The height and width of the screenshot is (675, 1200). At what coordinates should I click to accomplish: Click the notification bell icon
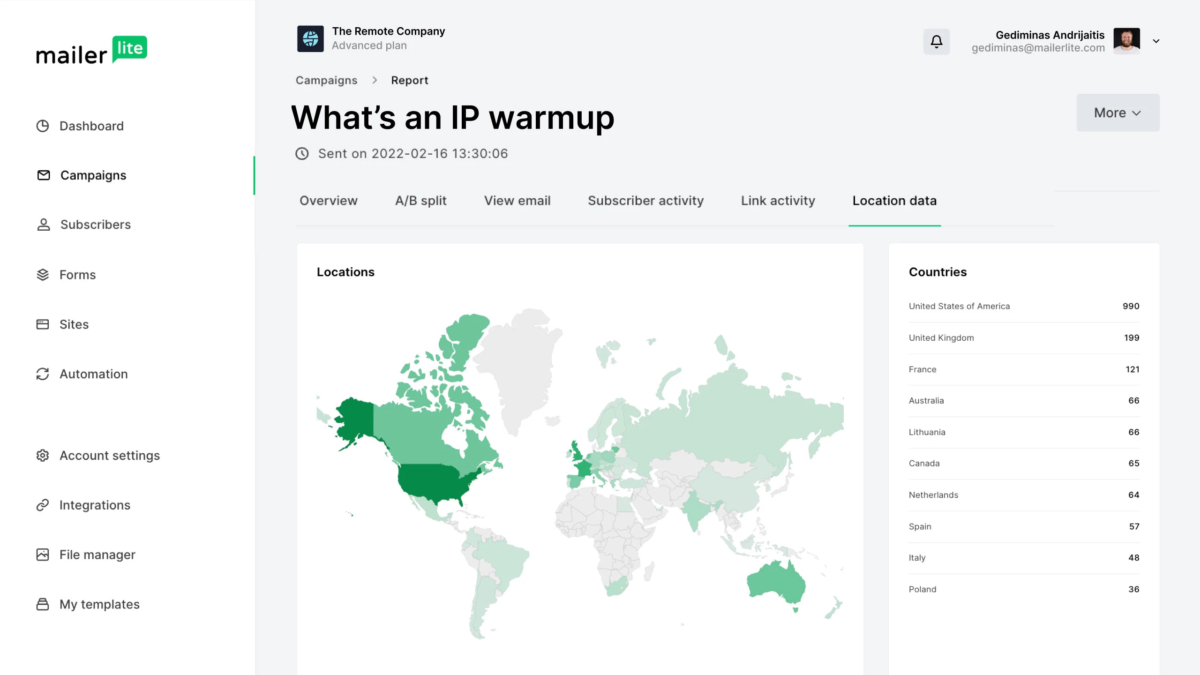(x=936, y=41)
